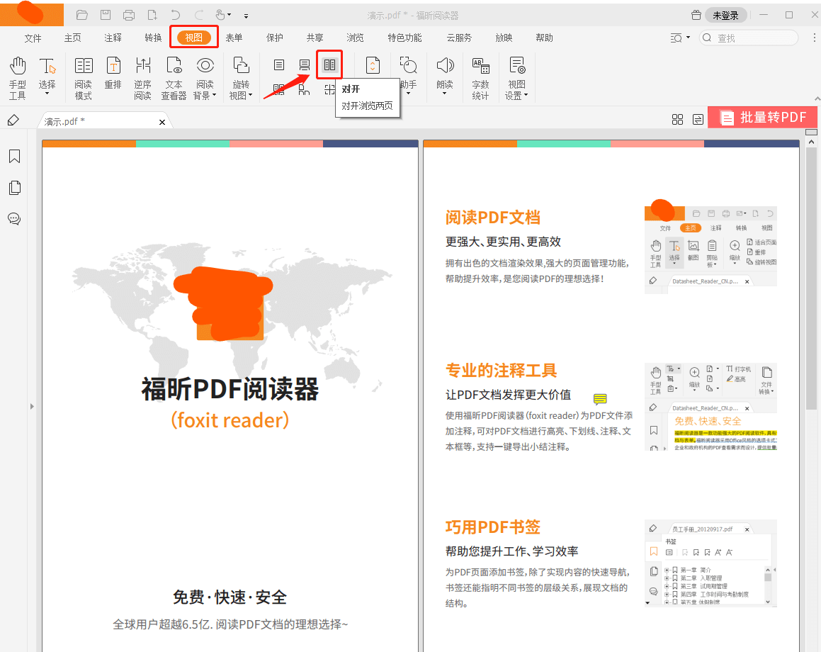Enable Reverse Reading (逆序阅读)
This screenshot has width=821, height=652.
coord(142,78)
